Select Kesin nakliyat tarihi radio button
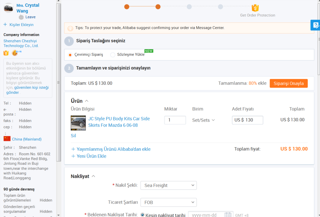This screenshot has width=320, height=217. click(x=142, y=215)
